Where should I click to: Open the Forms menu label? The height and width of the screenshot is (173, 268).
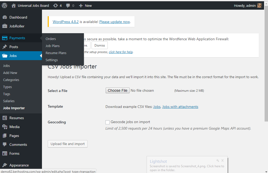[x=14, y=153]
